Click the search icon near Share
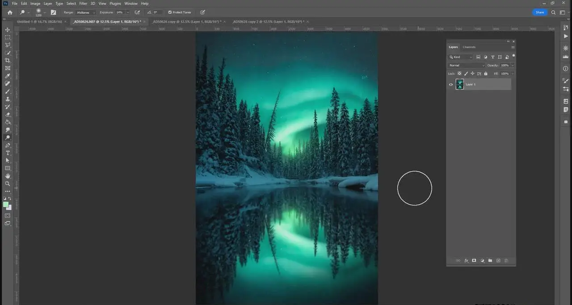This screenshot has height=305, width=572. [x=553, y=12]
